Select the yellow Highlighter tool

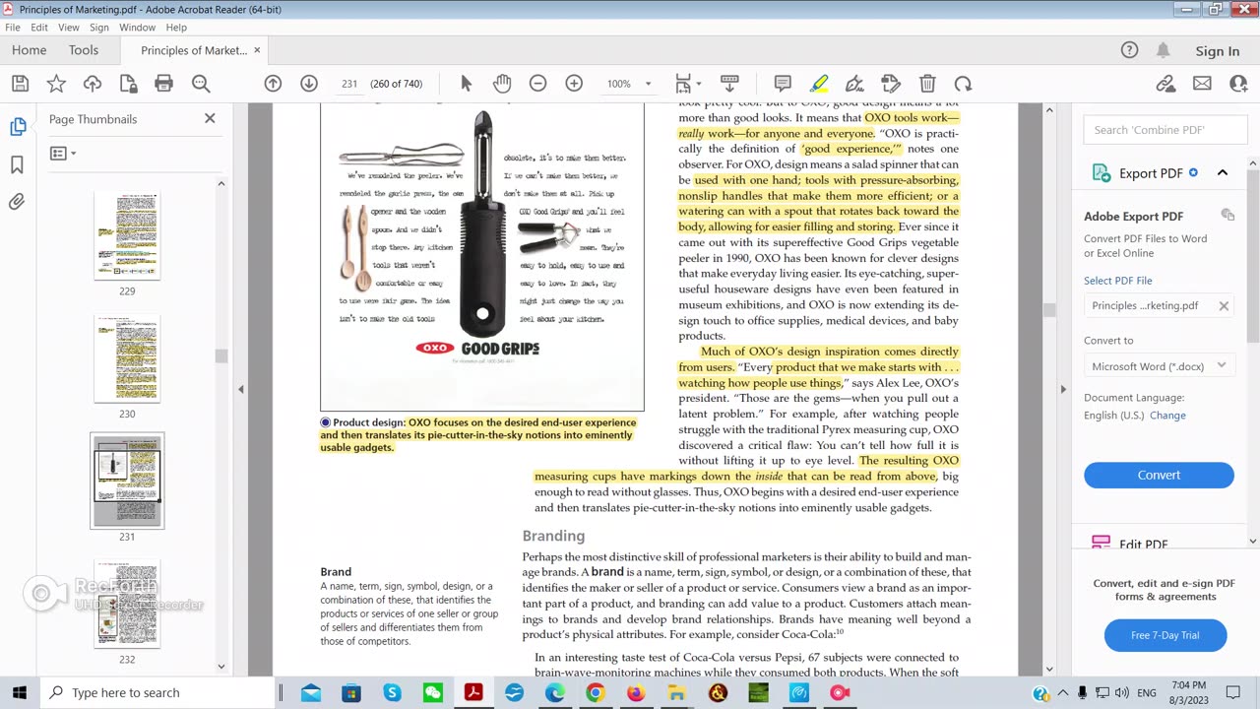(x=819, y=84)
